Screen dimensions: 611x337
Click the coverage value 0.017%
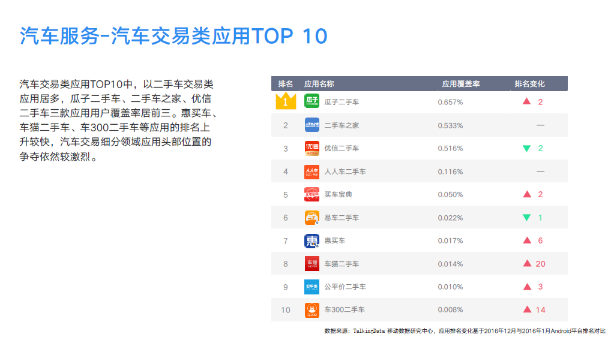pyautogui.click(x=450, y=241)
